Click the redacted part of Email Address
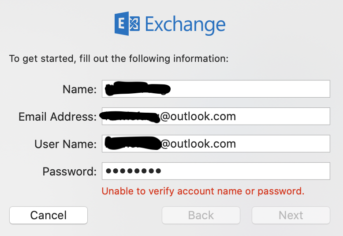Image resolution: width=343 pixels, height=236 pixels. pyautogui.click(x=130, y=117)
